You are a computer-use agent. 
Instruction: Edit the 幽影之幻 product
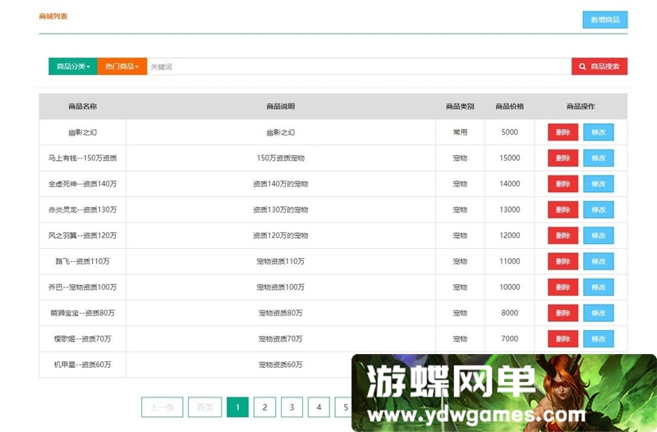pos(599,132)
